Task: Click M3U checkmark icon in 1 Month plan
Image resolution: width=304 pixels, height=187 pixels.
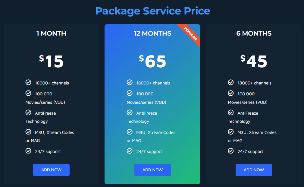Action: pos(28,132)
